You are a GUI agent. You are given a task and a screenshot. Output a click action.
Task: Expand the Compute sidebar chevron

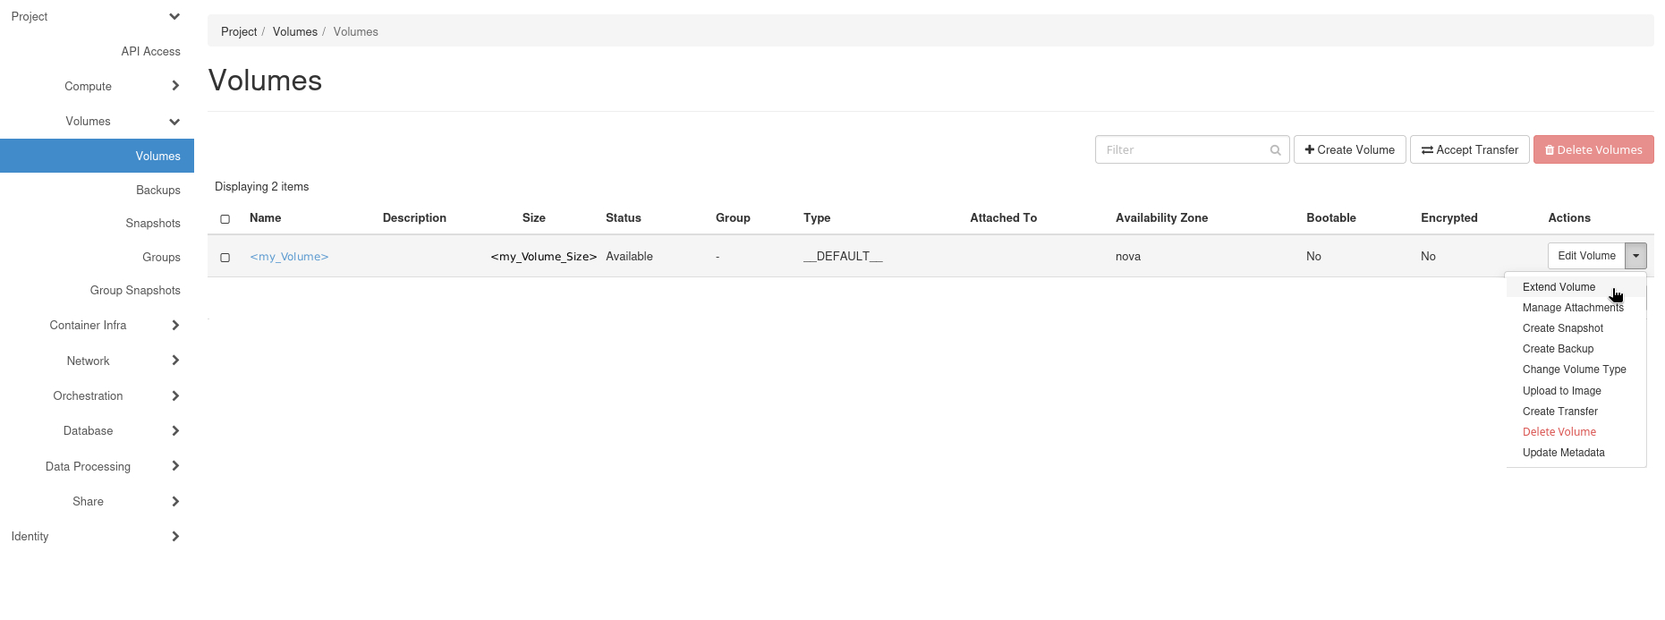(175, 87)
